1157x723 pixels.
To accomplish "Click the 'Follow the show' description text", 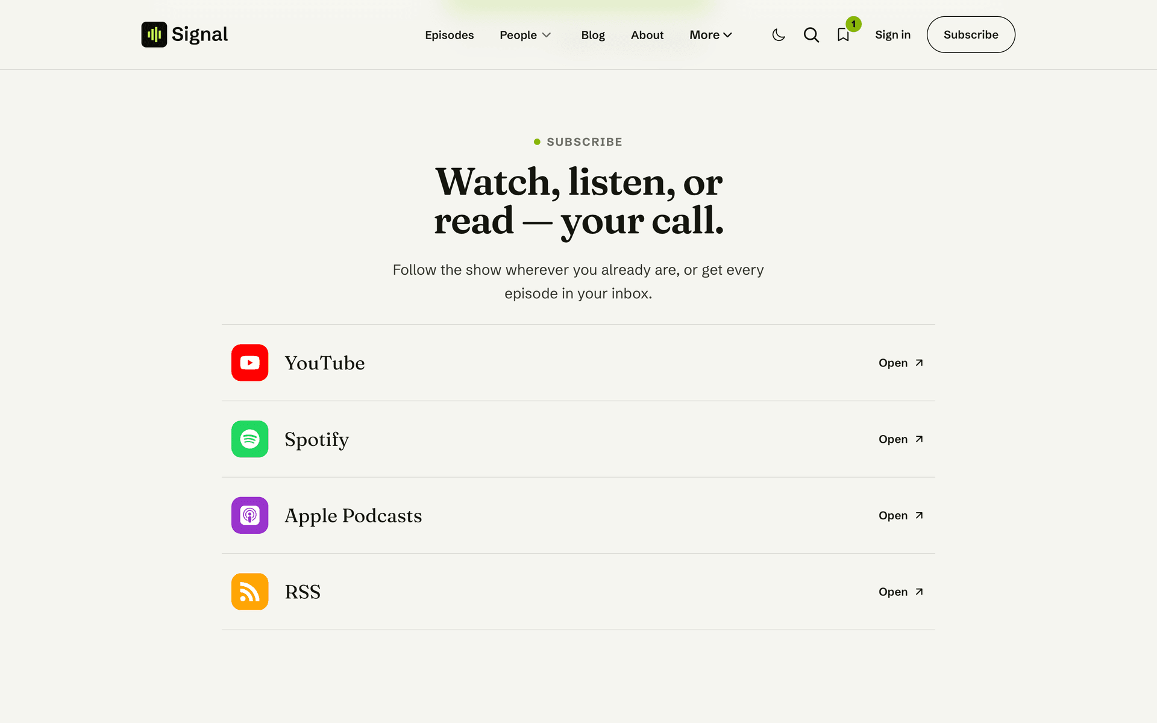I will pyautogui.click(x=578, y=281).
